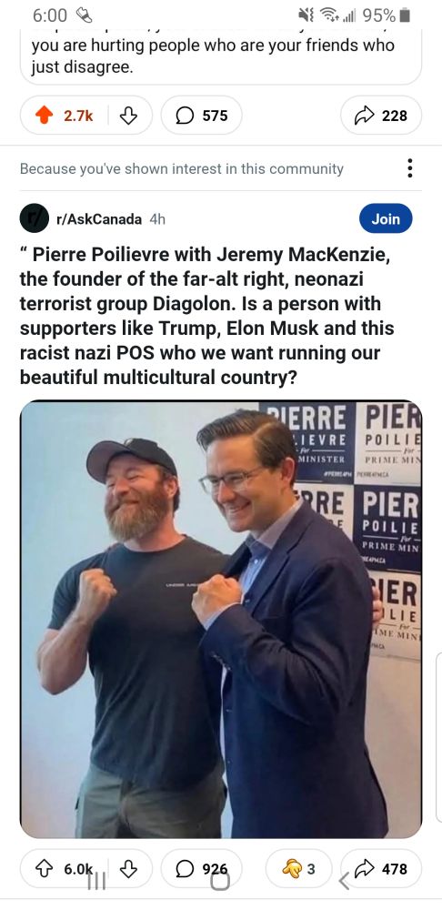This screenshot has width=442, height=910.
Task: Open the three-dot overflow menu
Action: coord(410,168)
